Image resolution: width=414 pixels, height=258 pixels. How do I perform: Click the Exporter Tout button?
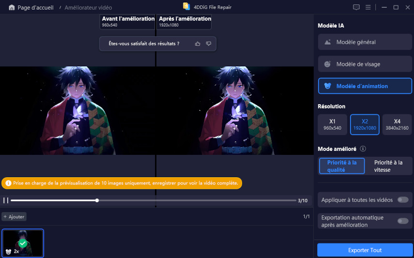[365, 250]
